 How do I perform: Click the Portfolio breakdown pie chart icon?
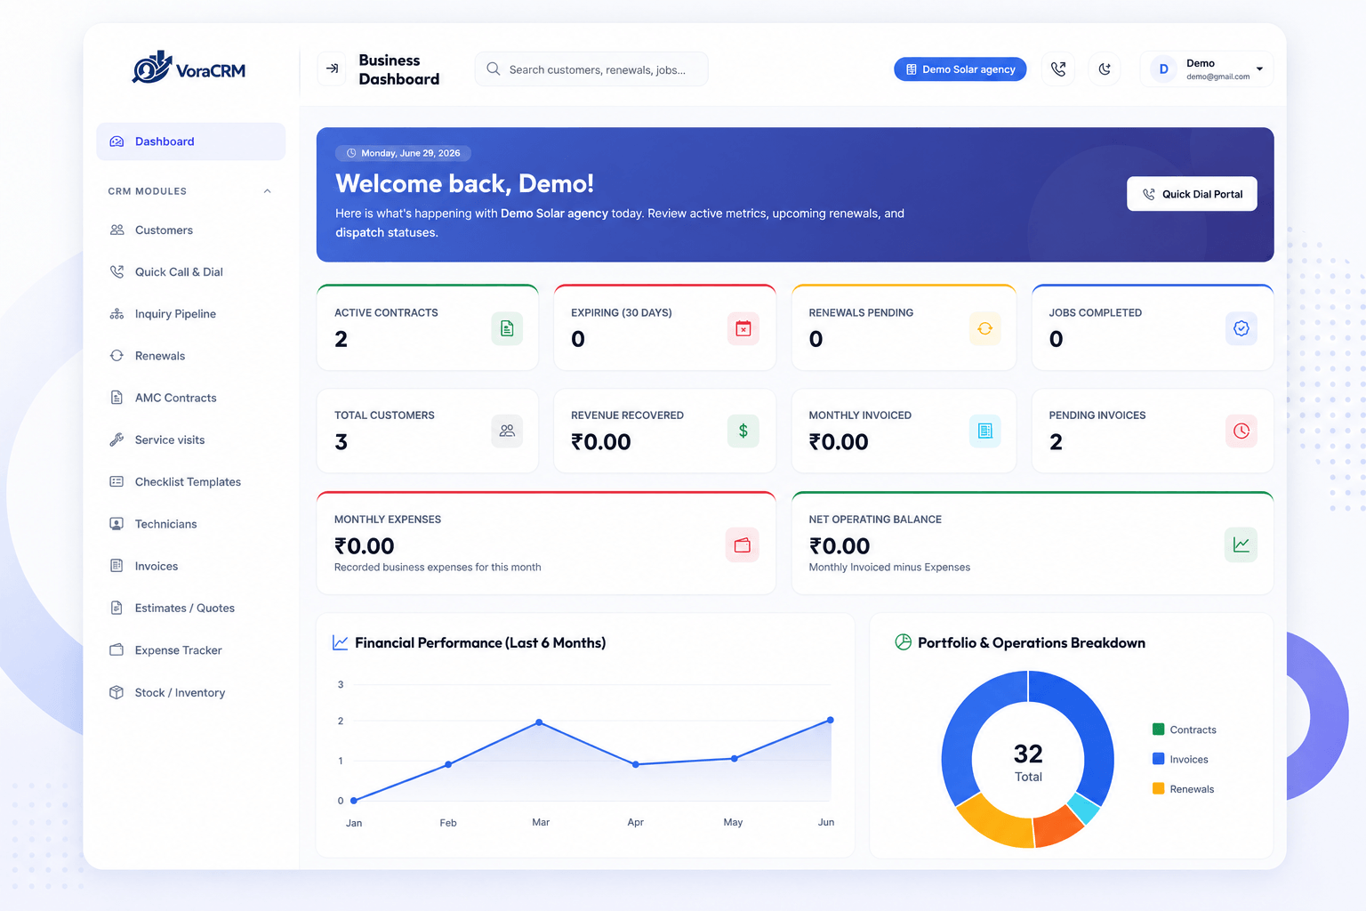(903, 642)
